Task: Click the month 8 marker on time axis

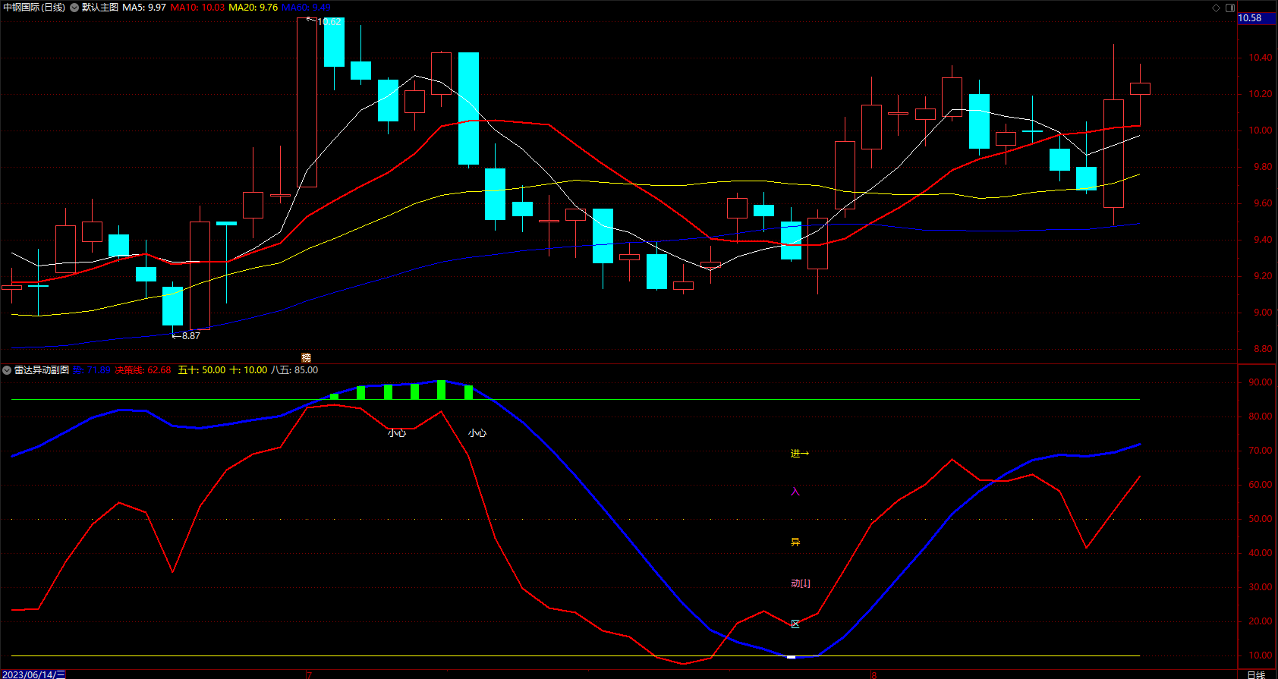Action: (x=874, y=674)
